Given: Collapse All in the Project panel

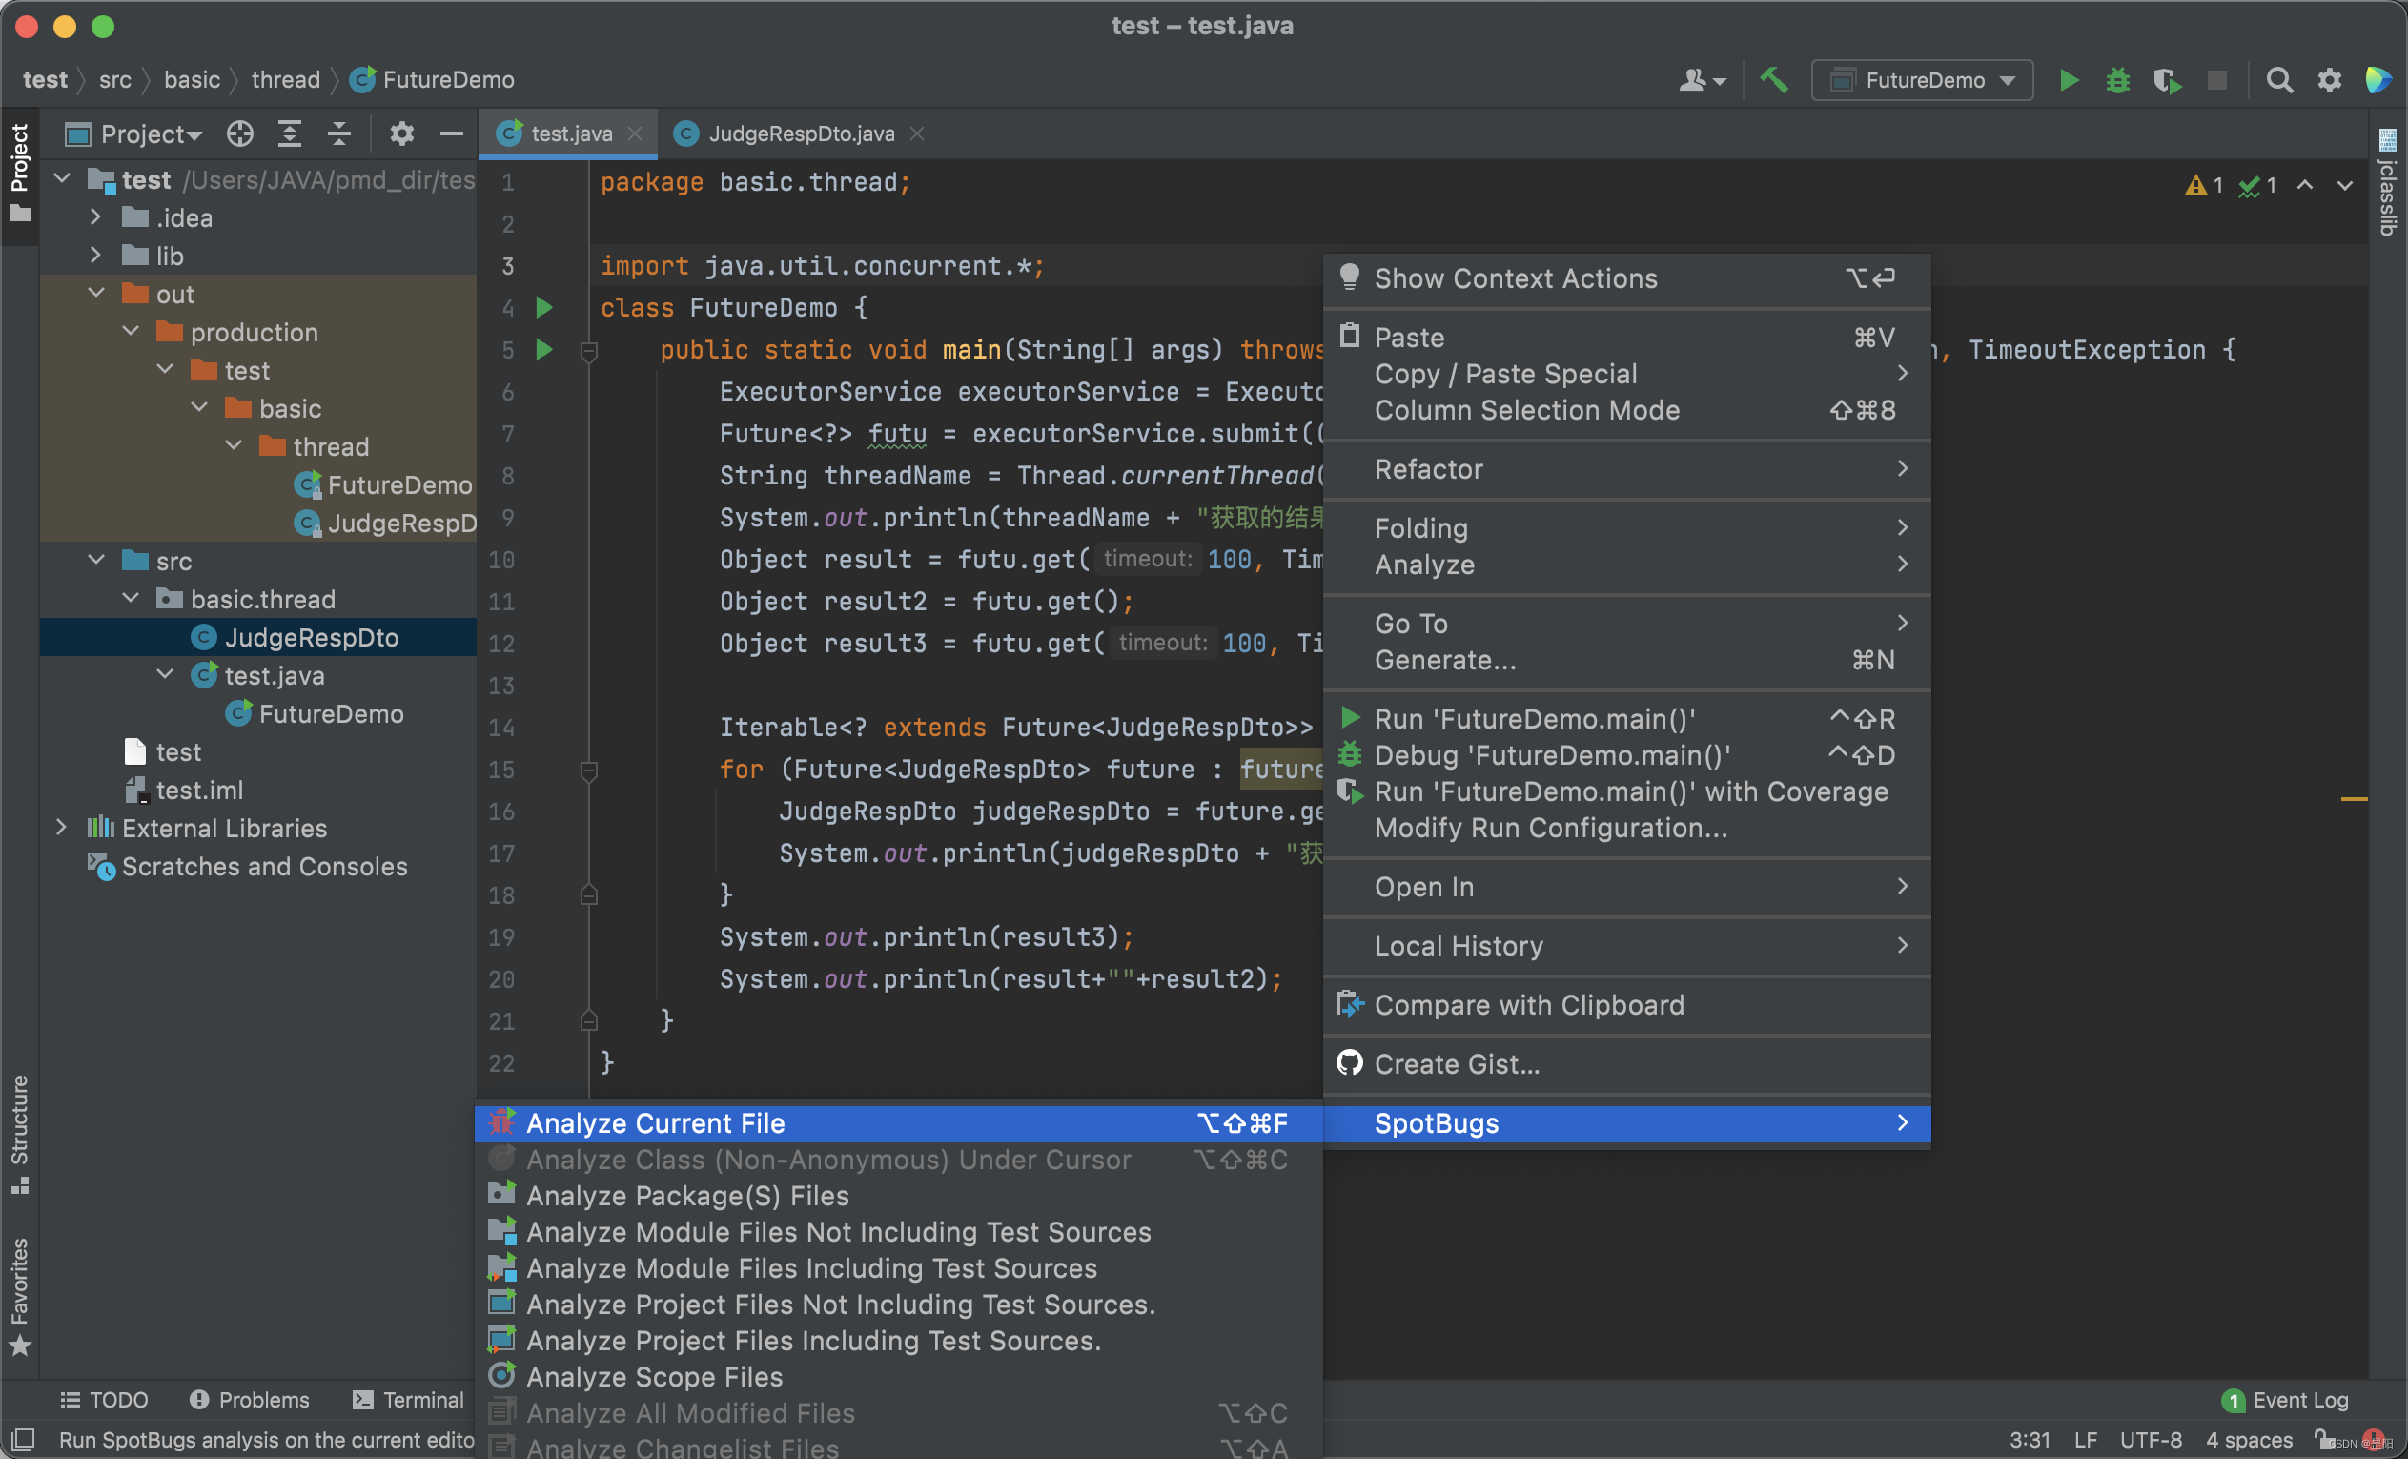Looking at the screenshot, I should (x=339, y=134).
